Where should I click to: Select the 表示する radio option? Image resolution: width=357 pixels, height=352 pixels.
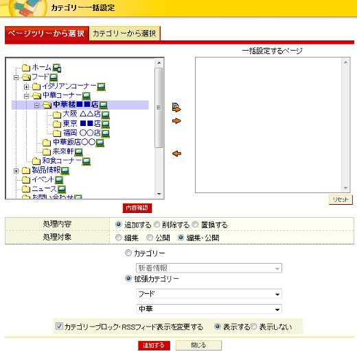pos(218,327)
